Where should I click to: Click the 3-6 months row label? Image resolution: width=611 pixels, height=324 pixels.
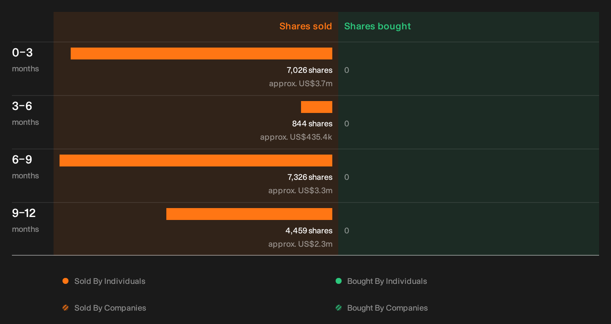click(25, 113)
